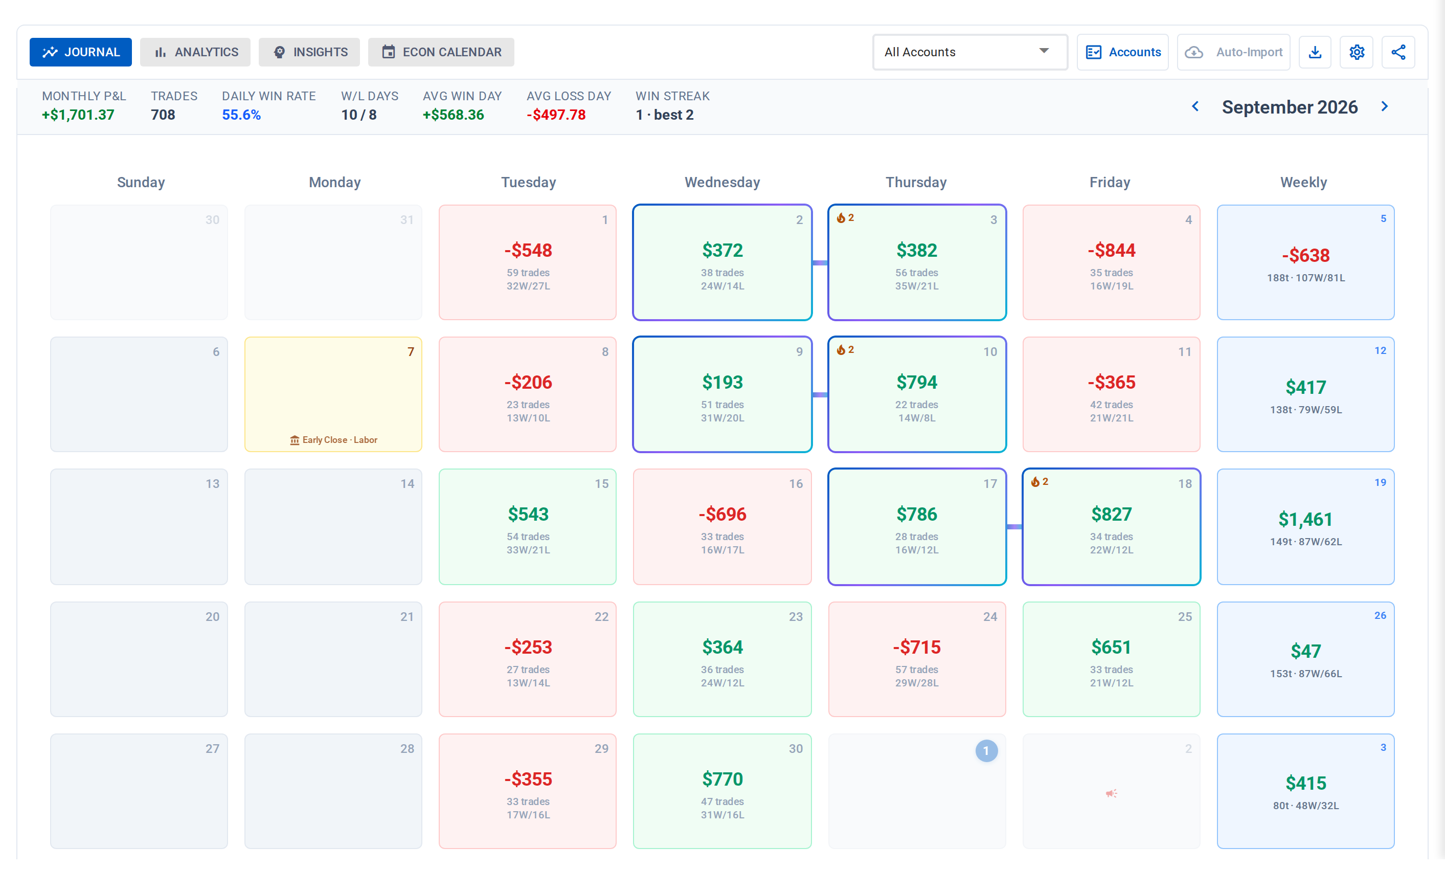This screenshot has width=1445, height=891.
Task: Open the Insights tab
Action: tap(309, 52)
